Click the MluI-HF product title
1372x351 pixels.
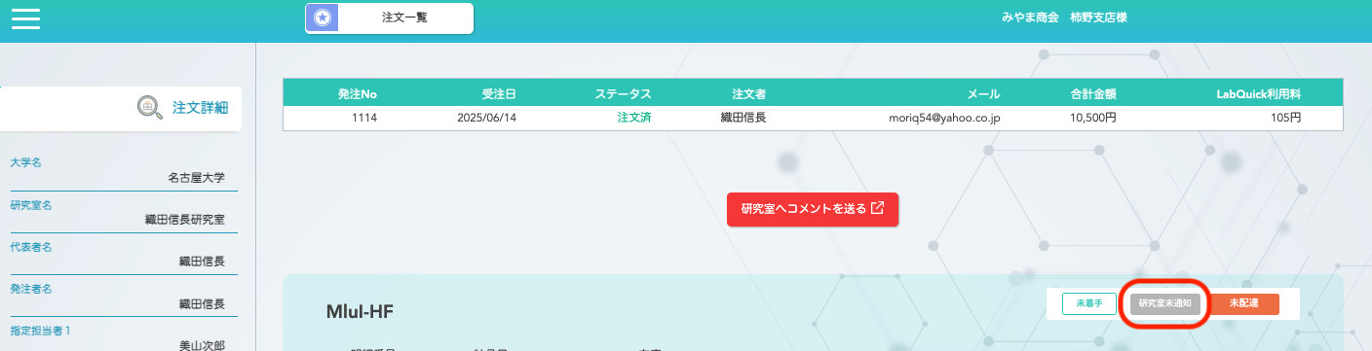[360, 312]
